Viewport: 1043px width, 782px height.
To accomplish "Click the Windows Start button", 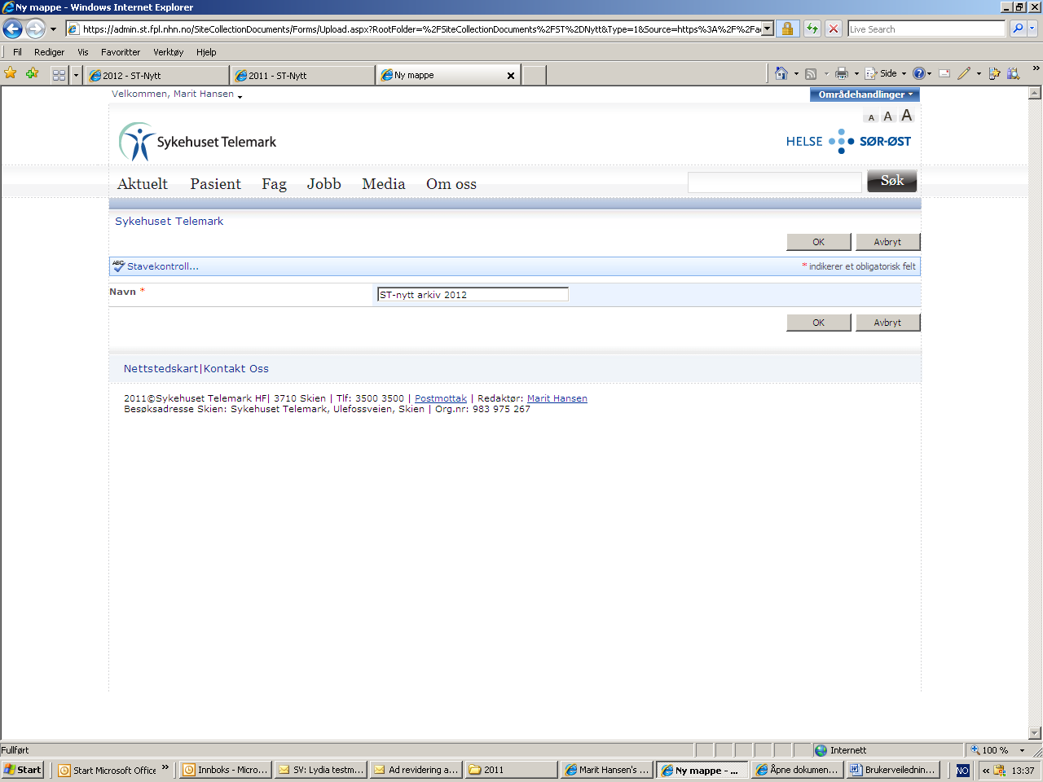I will [23, 770].
